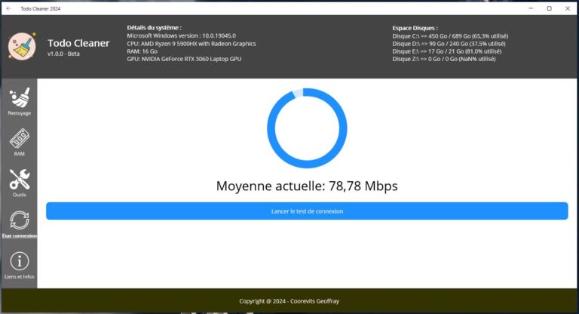Click the Moyenne actuelle: 78,78 Mbps text

tap(307, 186)
